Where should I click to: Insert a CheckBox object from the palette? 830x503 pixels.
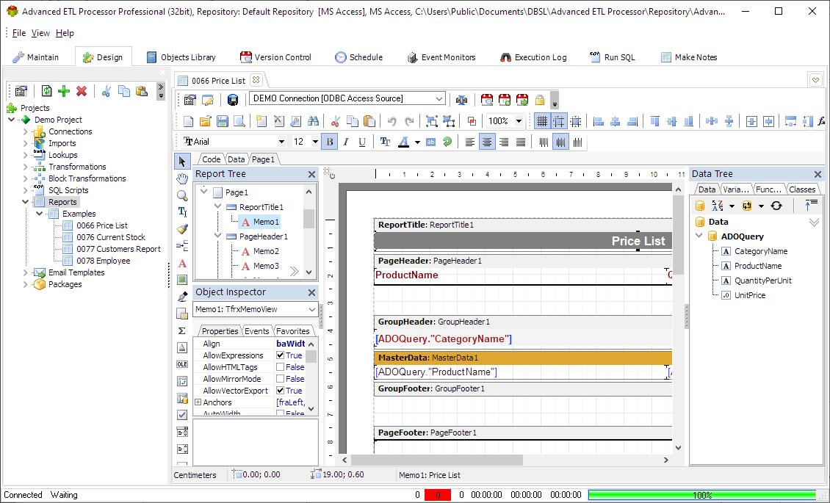[182, 415]
